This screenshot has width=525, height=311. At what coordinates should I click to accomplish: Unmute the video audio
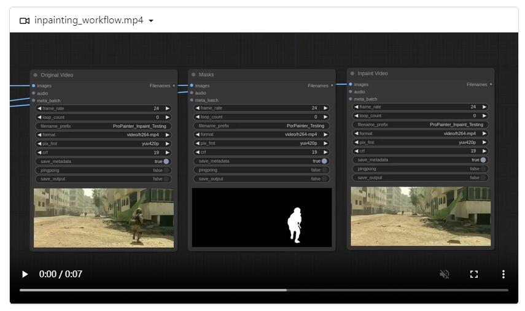point(445,274)
